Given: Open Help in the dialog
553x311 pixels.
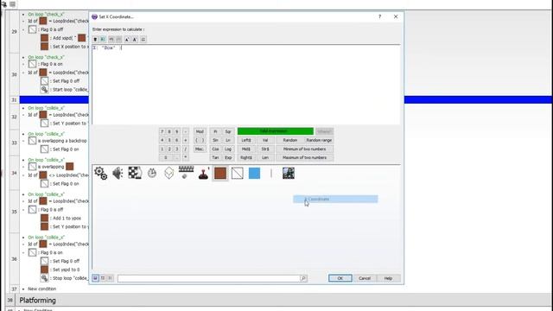Looking at the screenshot, I should [388, 278].
